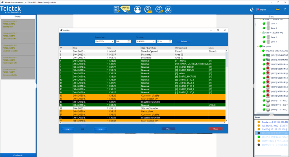The width and height of the screenshot is (289, 157).
Task: Collapse the Fire system tree node
Action: tap(258, 47)
